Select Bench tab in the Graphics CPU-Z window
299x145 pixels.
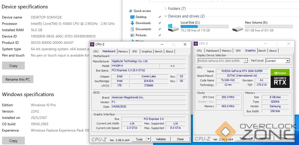[262, 51]
